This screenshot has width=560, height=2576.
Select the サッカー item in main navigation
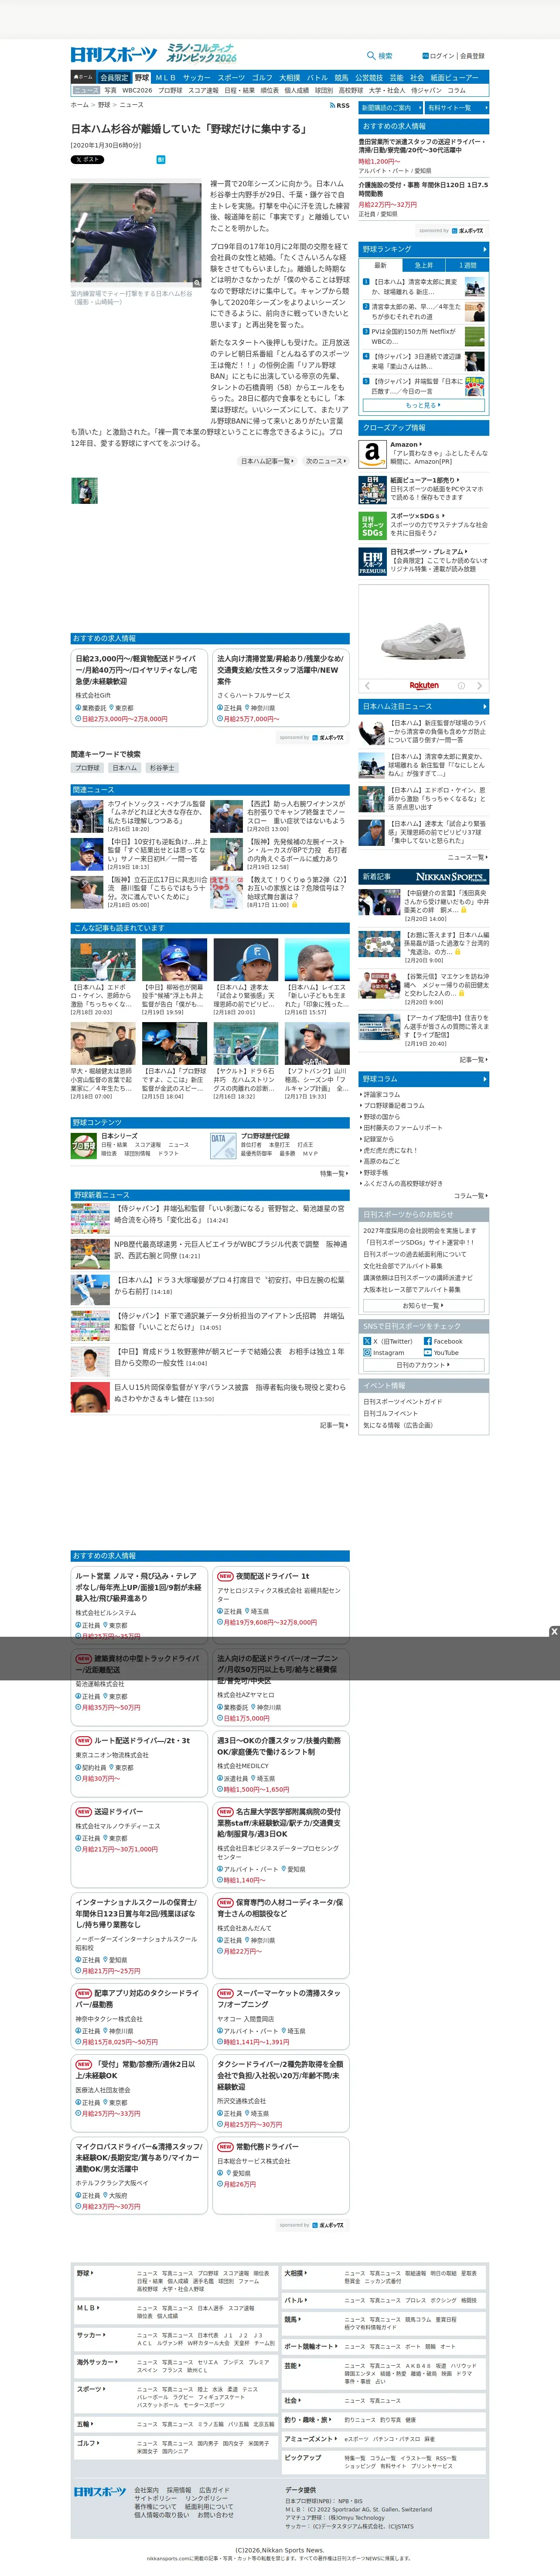[x=197, y=77]
